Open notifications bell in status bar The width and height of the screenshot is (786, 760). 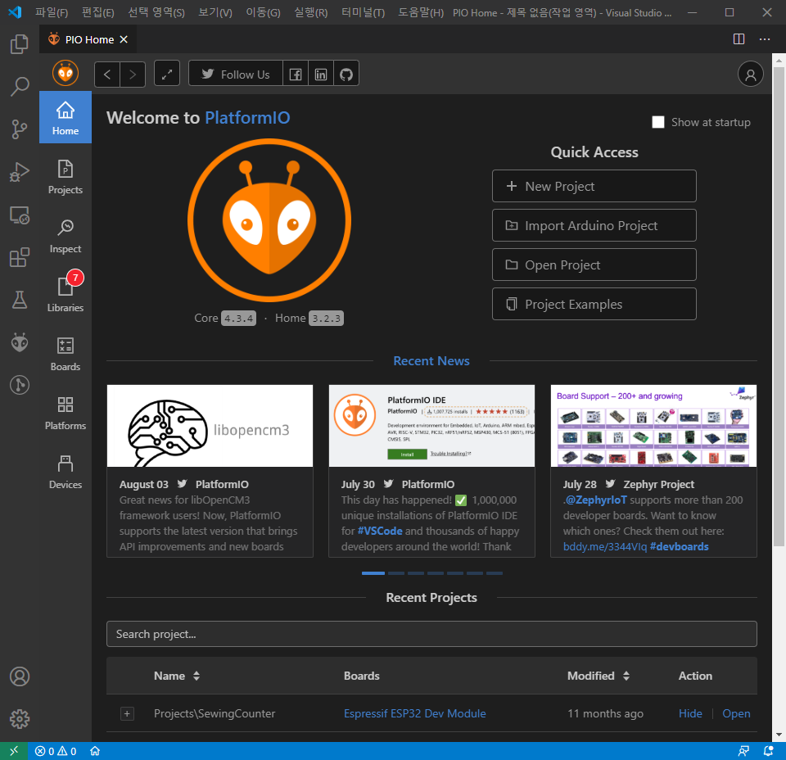point(768,750)
